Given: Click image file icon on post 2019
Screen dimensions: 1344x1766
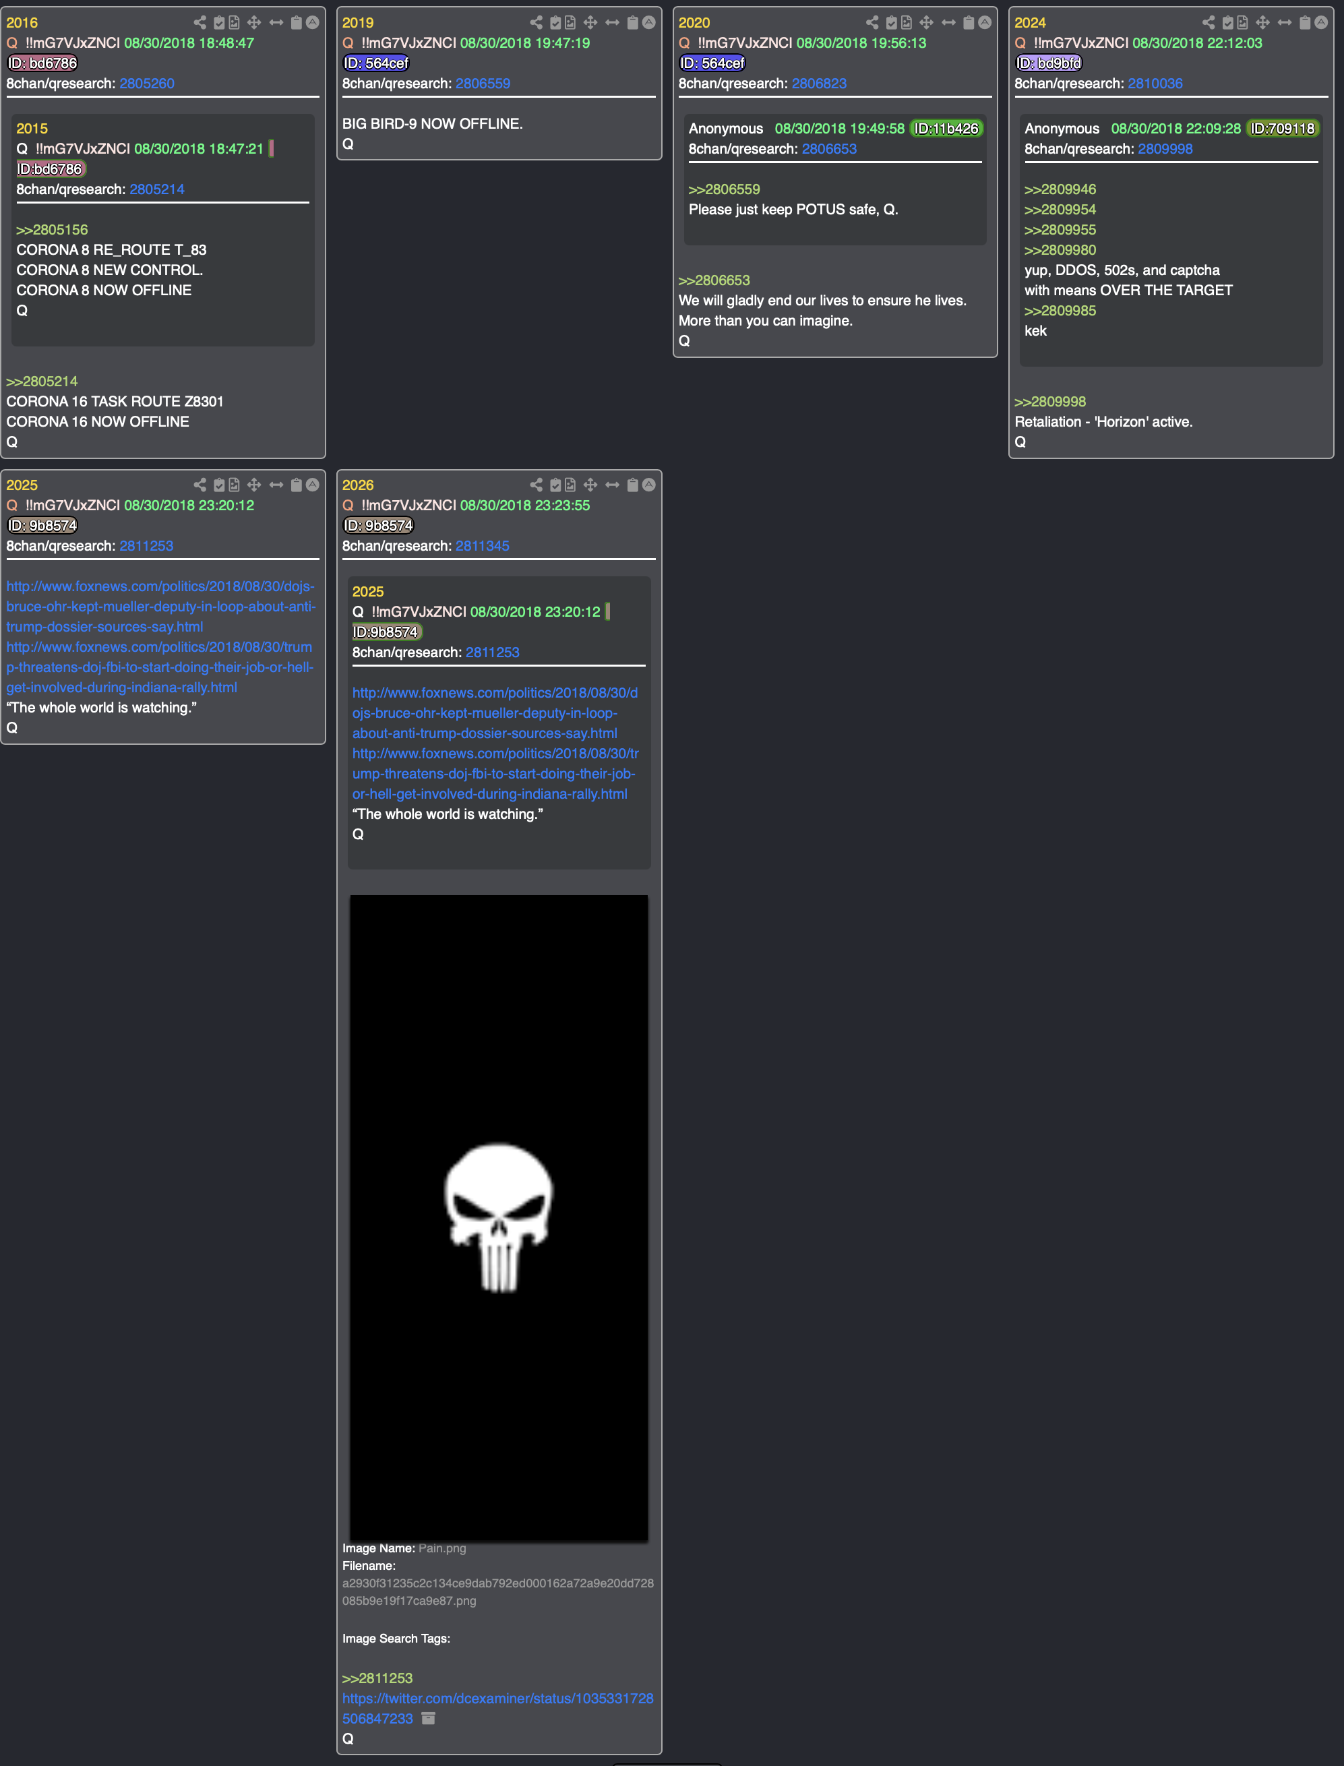Looking at the screenshot, I should click(570, 22).
